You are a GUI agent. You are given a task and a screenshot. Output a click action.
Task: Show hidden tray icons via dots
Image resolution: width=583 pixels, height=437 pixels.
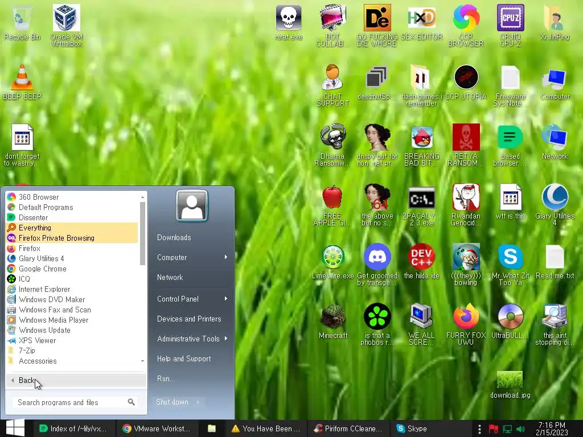(x=479, y=429)
